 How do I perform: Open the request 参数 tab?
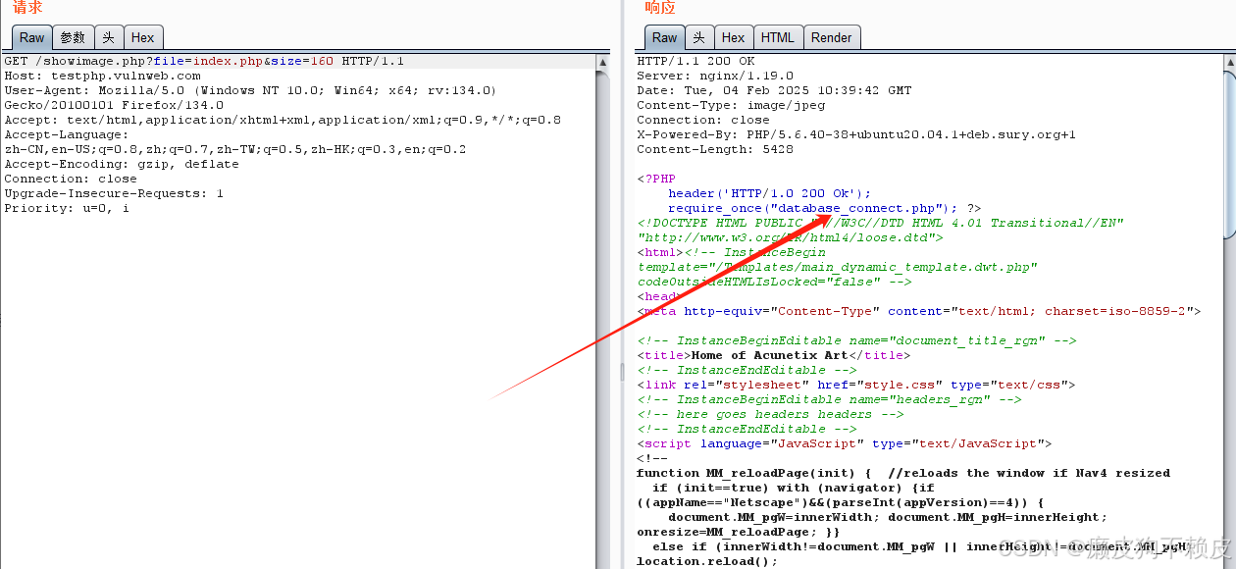click(x=74, y=37)
